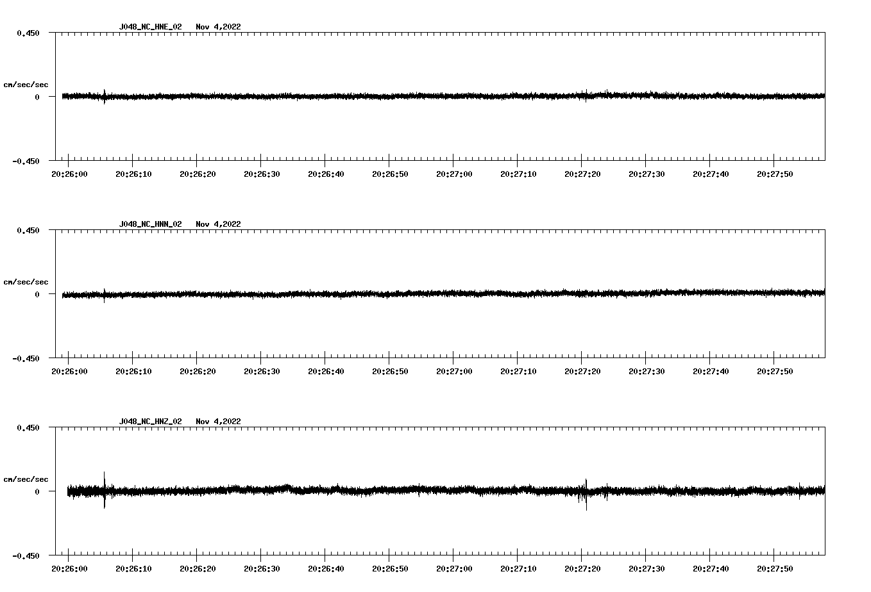Click the 20:26:00 time label under HNE plot

(69, 174)
